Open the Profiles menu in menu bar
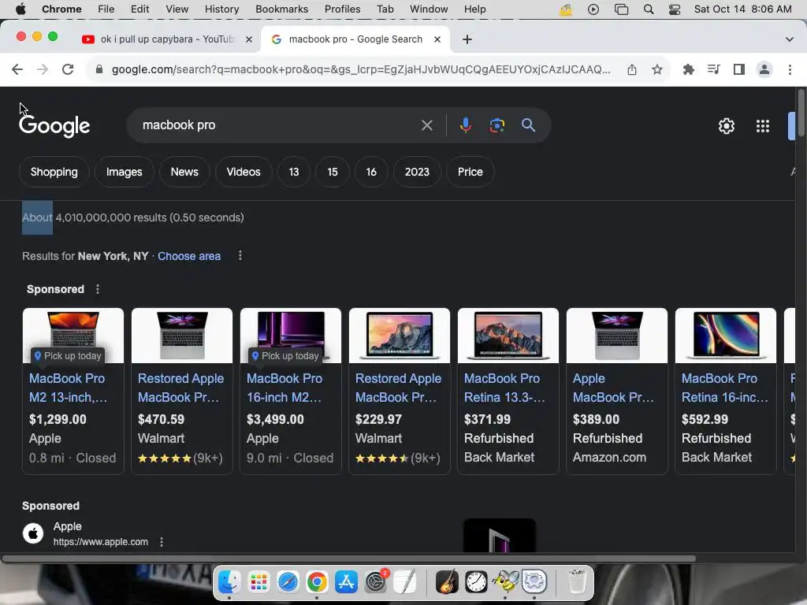Viewport: 807px width, 605px height. (x=342, y=9)
